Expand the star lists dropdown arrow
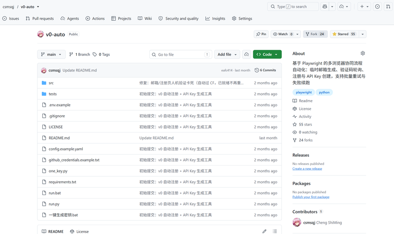Screen dimensions: 394x234 pyautogui.click(x=362, y=34)
